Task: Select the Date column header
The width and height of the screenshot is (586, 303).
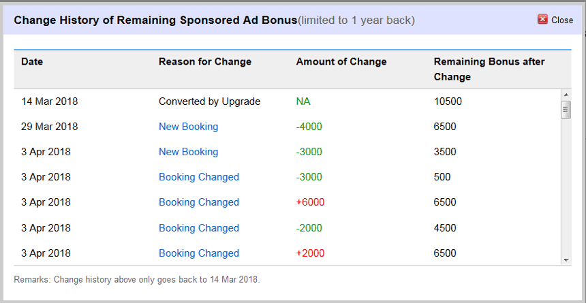Action: pyautogui.click(x=32, y=62)
